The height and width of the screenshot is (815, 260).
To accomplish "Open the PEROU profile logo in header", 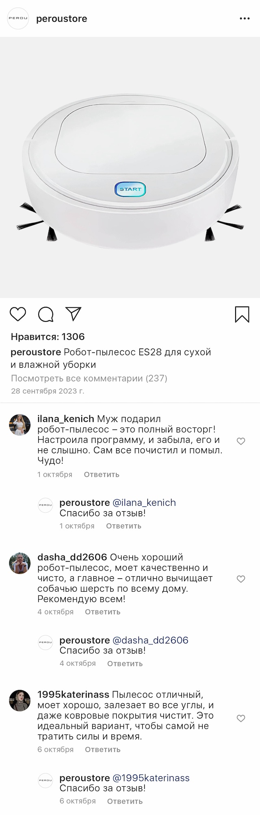I will point(18,19).
